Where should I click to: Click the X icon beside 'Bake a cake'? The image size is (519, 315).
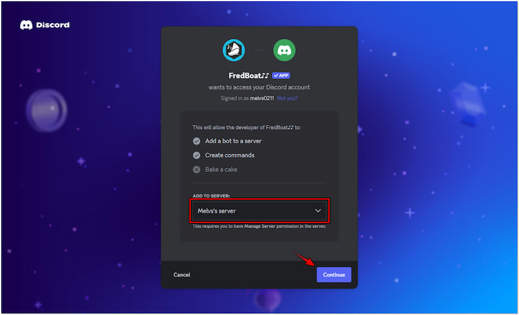pos(197,170)
